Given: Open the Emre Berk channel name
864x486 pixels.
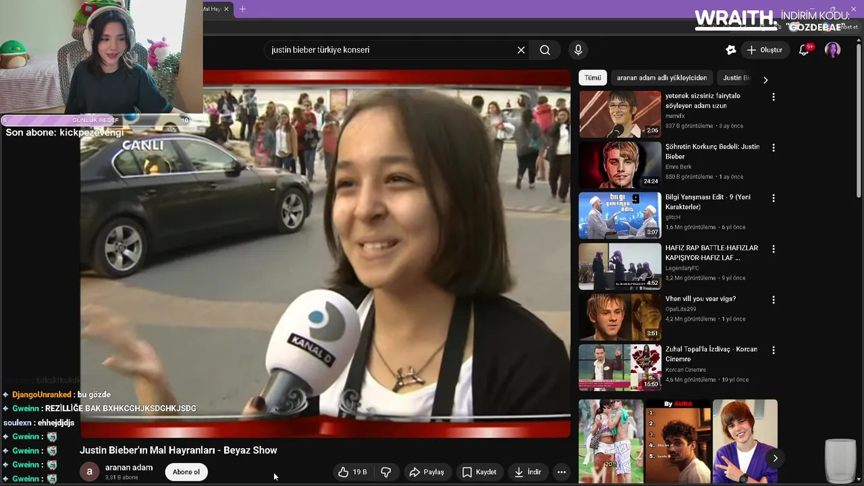Looking at the screenshot, I should click(678, 167).
